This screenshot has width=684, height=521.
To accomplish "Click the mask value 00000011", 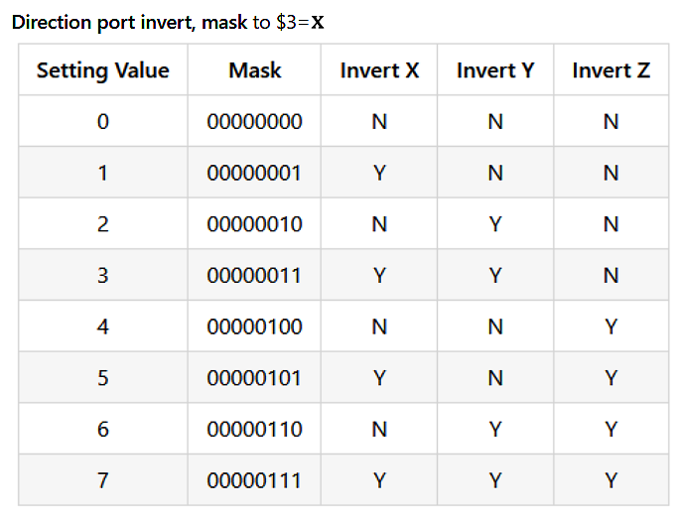I will click(254, 276).
